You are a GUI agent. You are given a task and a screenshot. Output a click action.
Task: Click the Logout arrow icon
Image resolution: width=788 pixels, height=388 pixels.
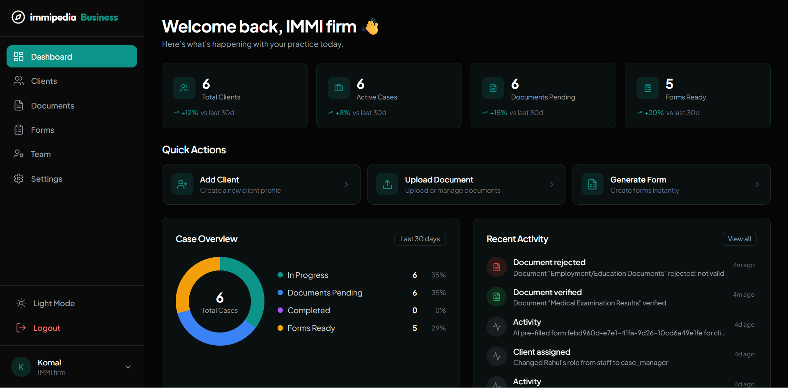tap(21, 328)
